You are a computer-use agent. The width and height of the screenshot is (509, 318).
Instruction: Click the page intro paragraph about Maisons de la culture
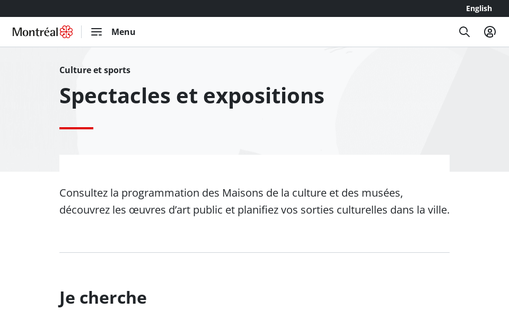point(254,201)
